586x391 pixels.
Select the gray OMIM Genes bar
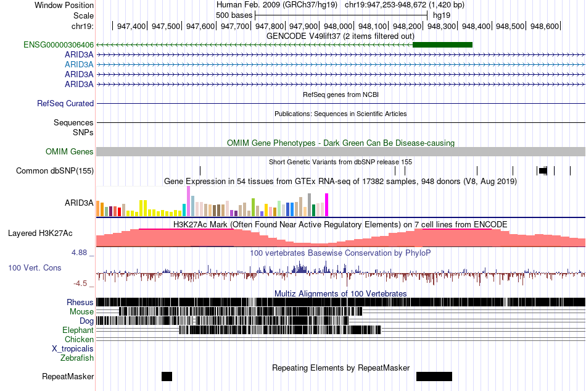click(x=340, y=151)
